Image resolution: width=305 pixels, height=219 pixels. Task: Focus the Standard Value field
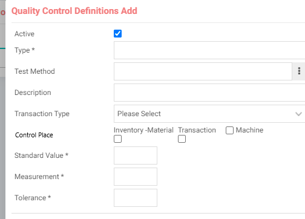[136, 155]
